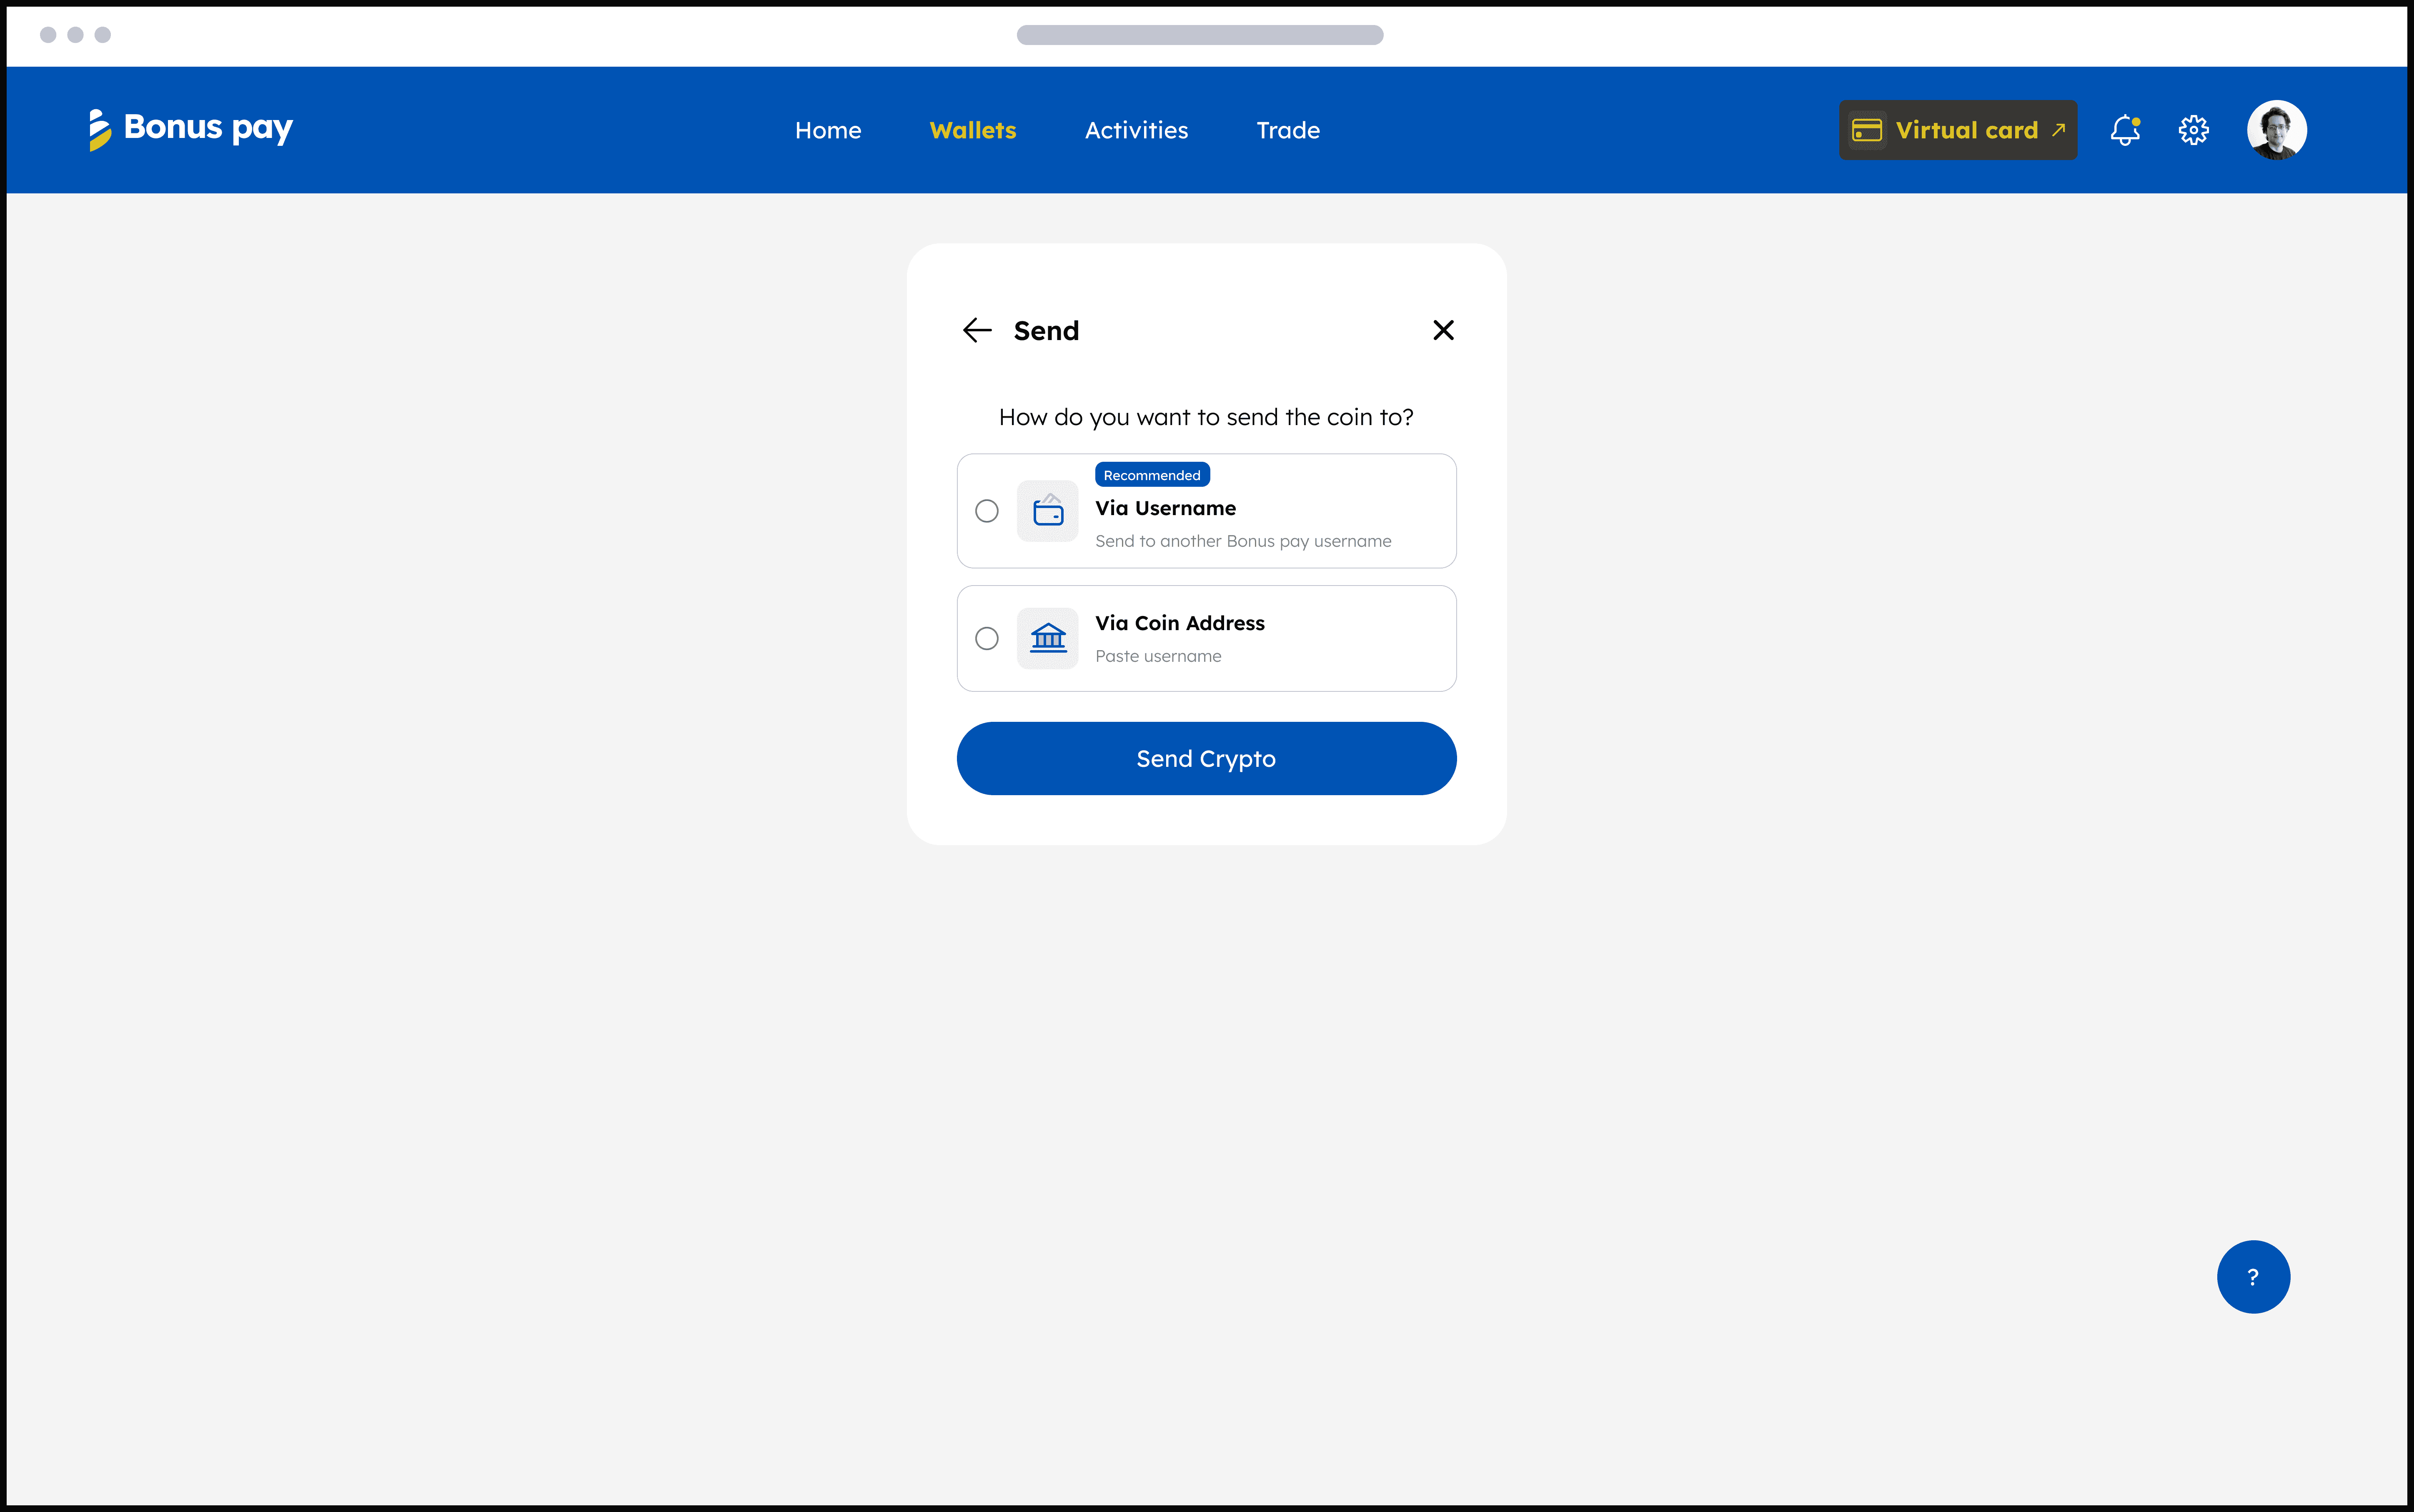Switch to the Activities tab
Viewport: 2414px width, 1512px height.
[x=1137, y=130]
